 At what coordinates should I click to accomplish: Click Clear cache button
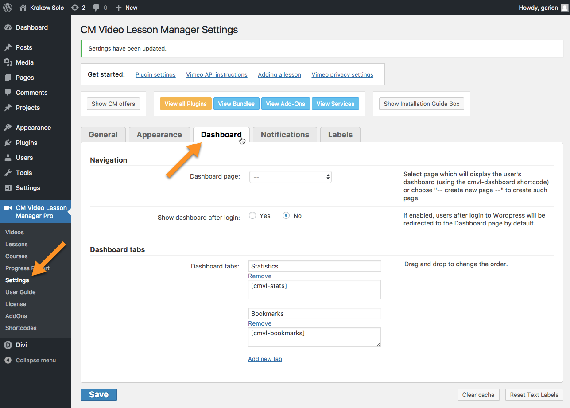[478, 395]
